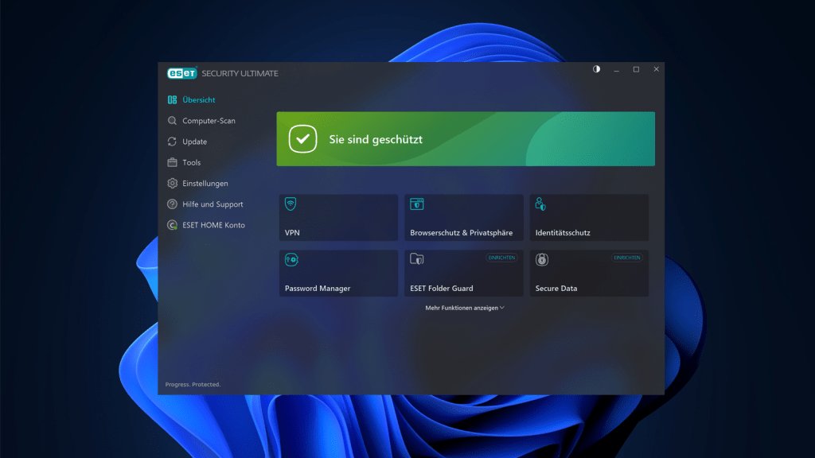Image resolution: width=815 pixels, height=458 pixels.
Task: Open Hilfe und Support
Action: point(213,204)
